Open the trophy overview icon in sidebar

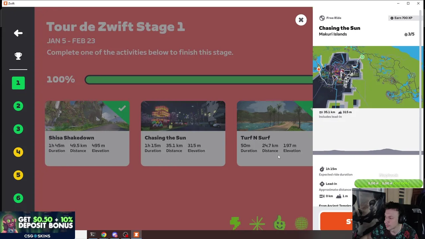click(18, 56)
